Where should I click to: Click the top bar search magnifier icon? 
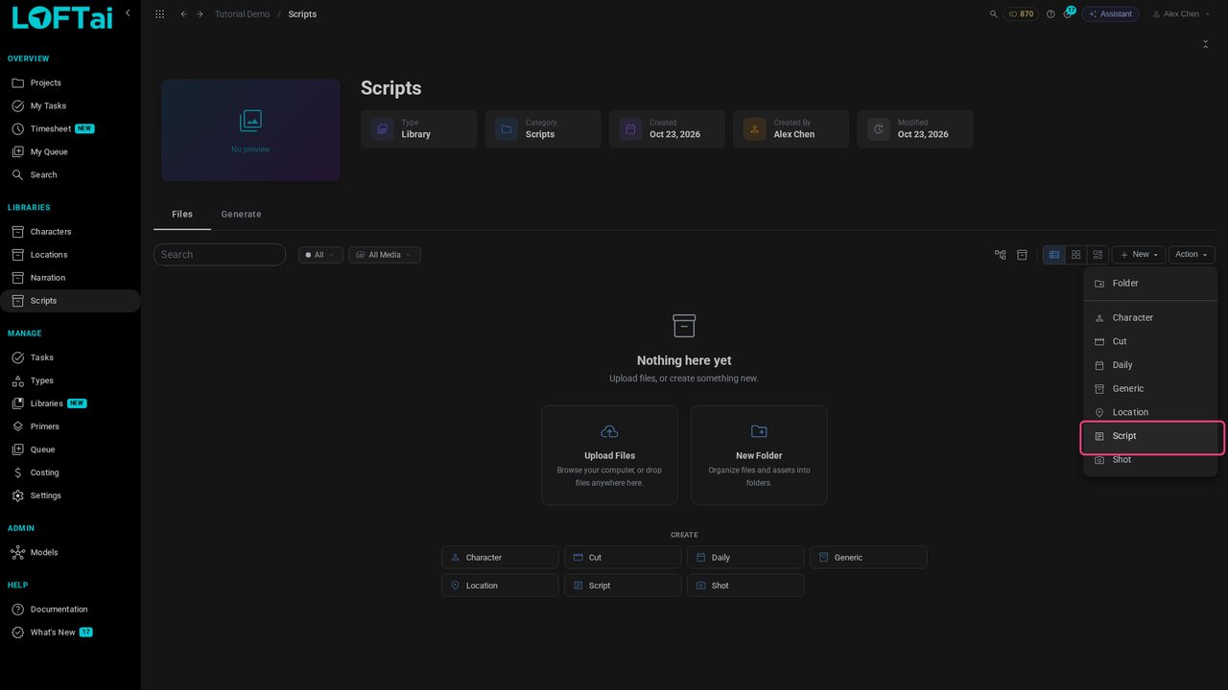click(x=994, y=14)
